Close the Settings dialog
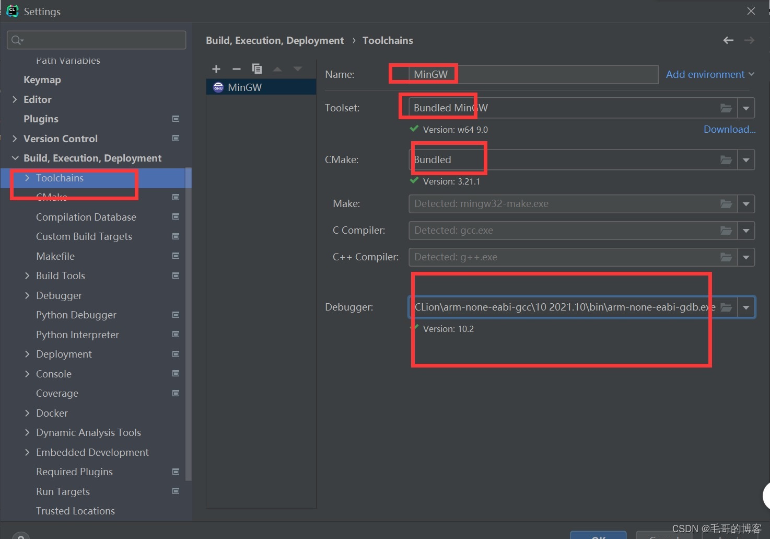This screenshot has width=770, height=539. (751, 11)
